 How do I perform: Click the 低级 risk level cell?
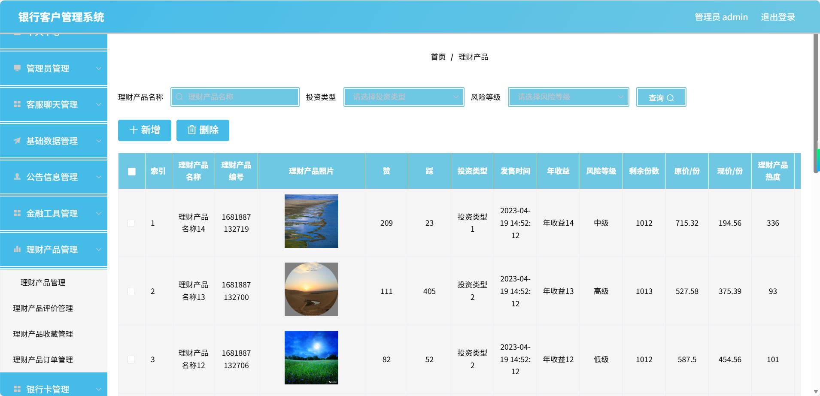click(x=601, y=360)
